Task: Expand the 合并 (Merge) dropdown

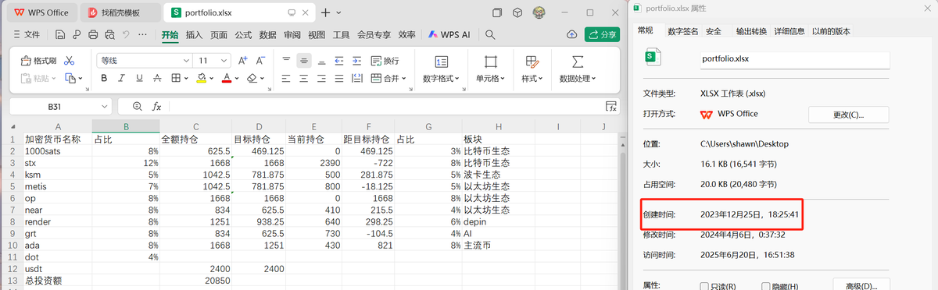Action: coord(405,78)
